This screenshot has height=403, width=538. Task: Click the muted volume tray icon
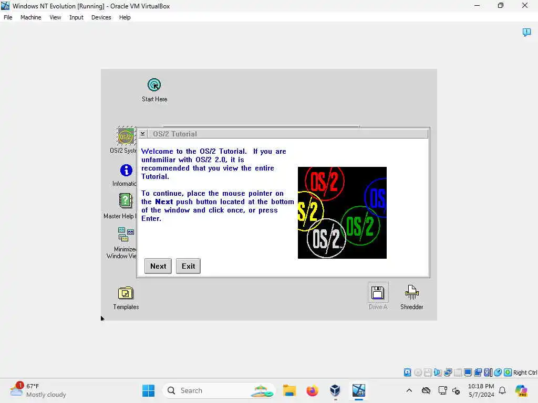pyautogui.click(x=456, y=390)
